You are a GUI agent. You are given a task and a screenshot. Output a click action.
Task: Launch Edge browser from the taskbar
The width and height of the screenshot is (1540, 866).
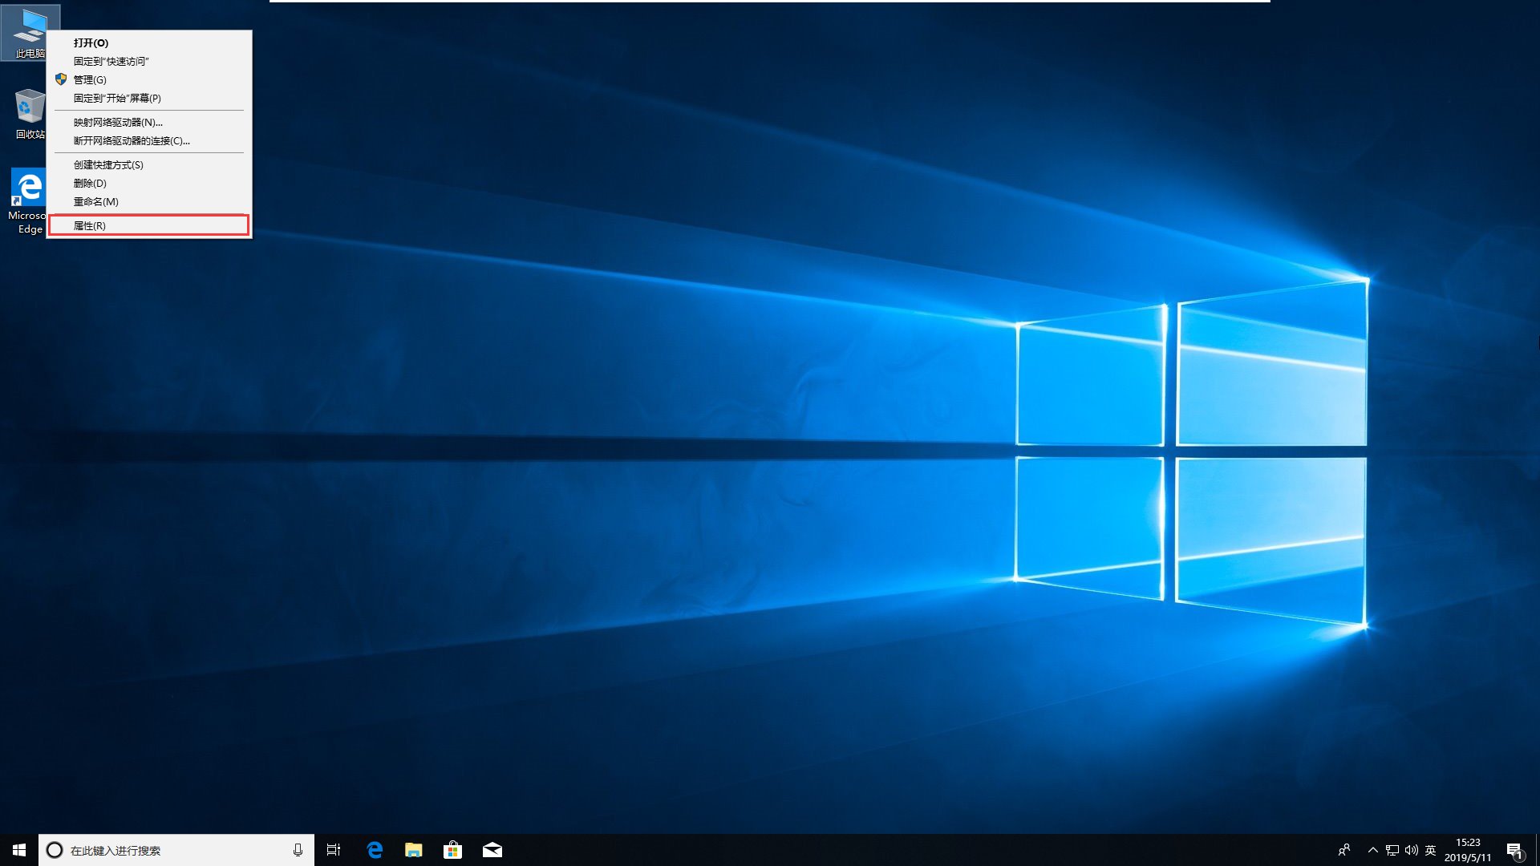point(375,850)
